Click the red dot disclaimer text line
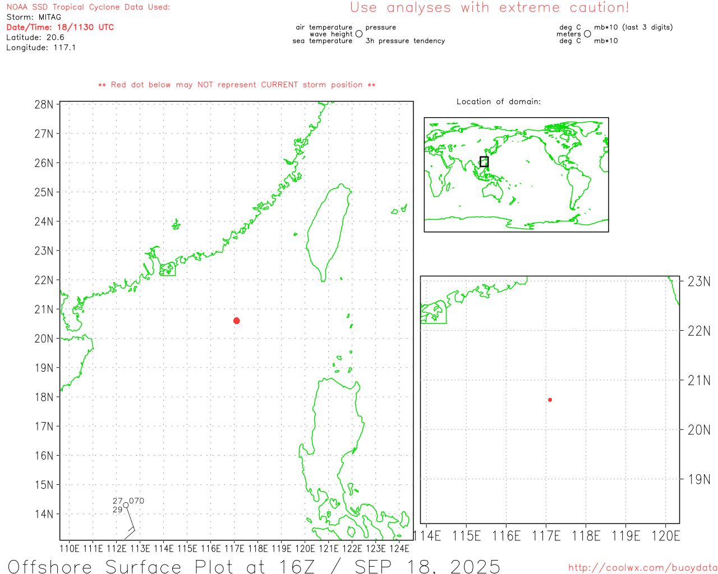The image size is (718, 574). pyautogui.click(x=237, y=85)
